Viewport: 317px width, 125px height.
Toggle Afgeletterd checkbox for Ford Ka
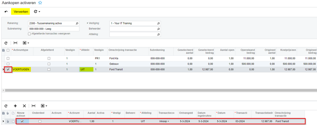[x=49, y=58]
